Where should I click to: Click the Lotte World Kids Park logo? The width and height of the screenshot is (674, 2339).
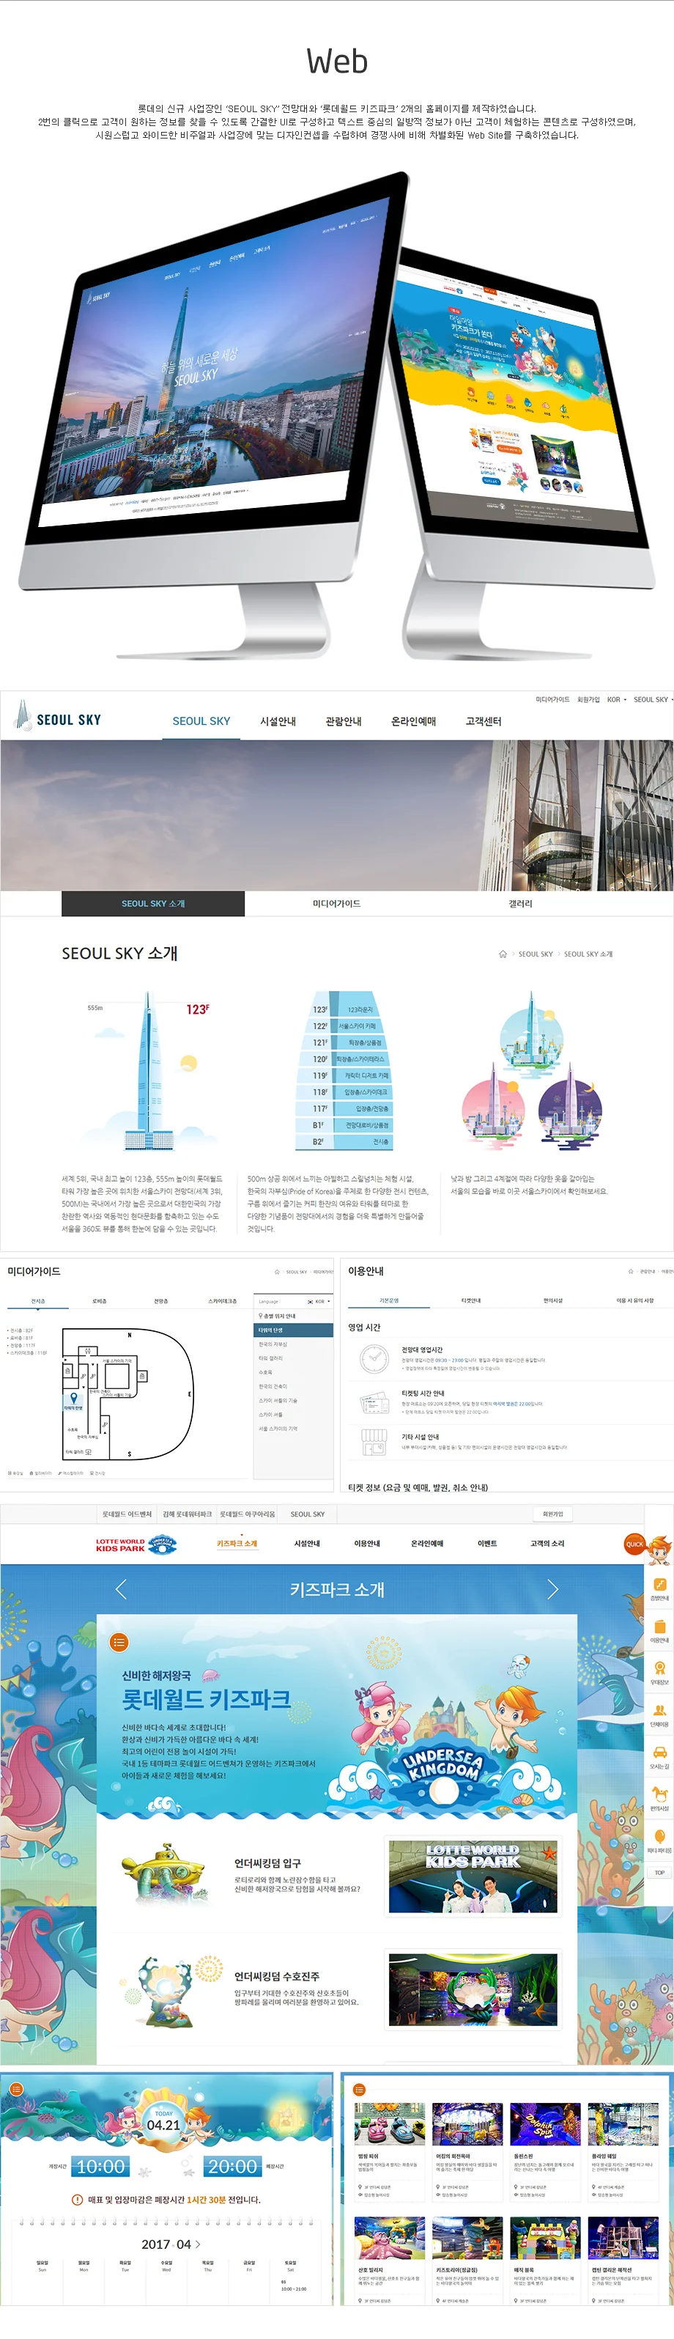[136, 1544]
